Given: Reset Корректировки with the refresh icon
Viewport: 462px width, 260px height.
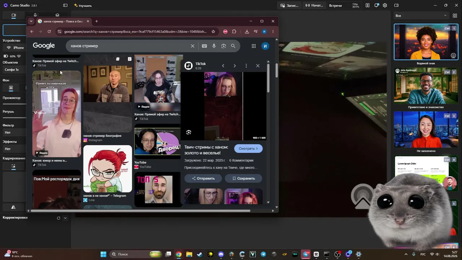Looking at the screenshot, I should pyautogui.click(x=58, y=218).
